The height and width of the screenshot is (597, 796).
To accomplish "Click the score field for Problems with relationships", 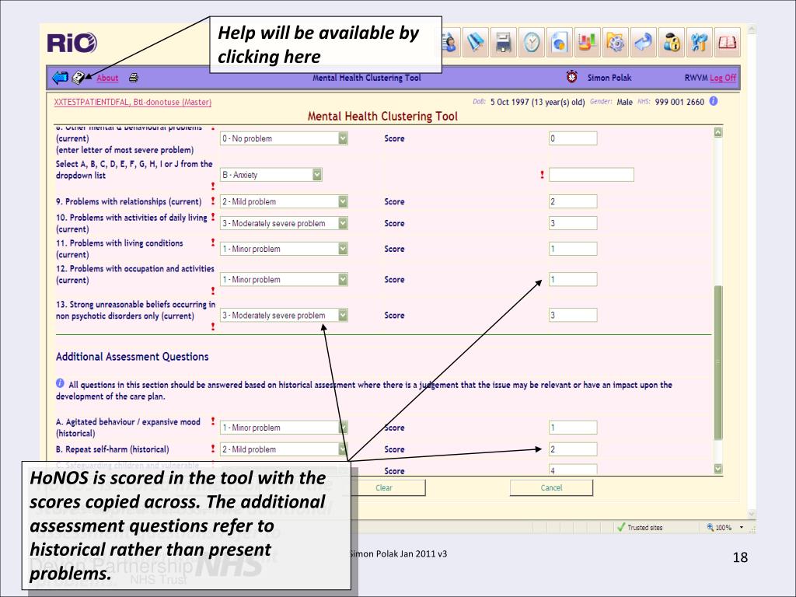I will click(573, 201).
